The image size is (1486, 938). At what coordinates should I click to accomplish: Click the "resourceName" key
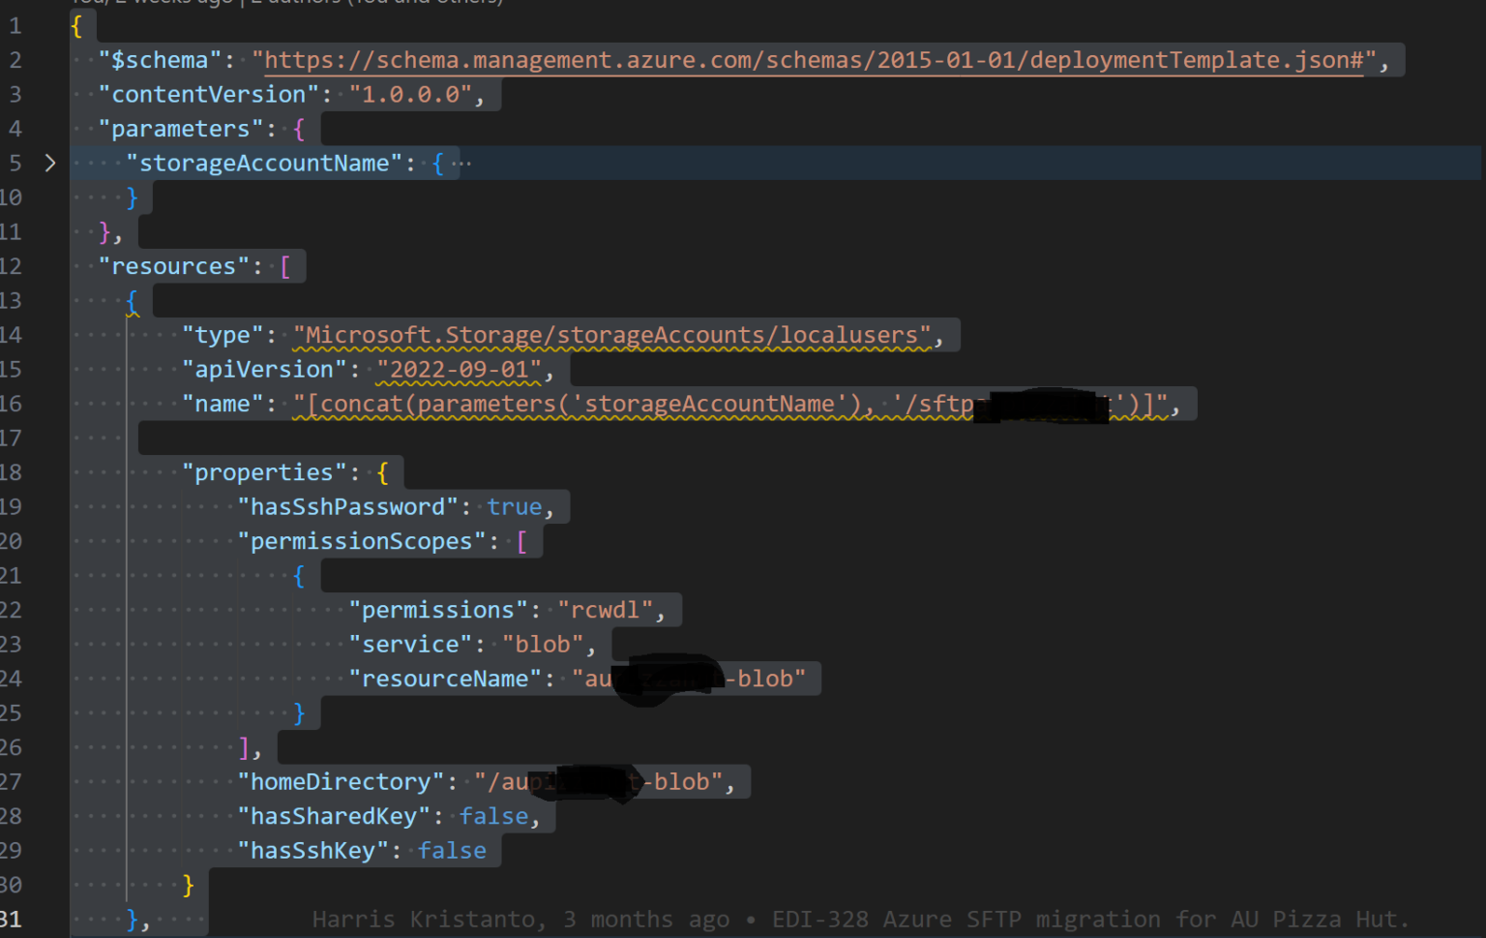pos(445,679)
